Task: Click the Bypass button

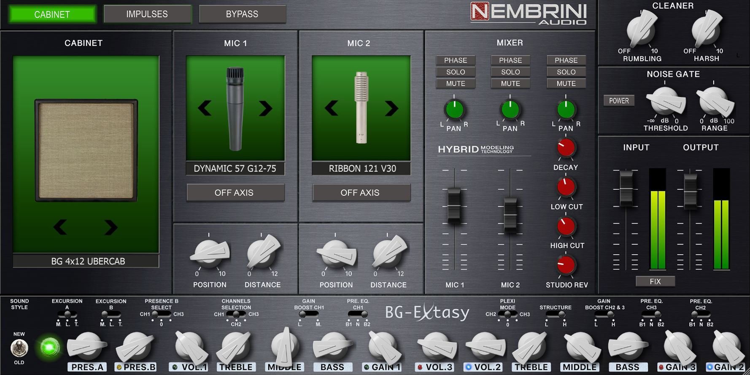Action: click(242, 14)
